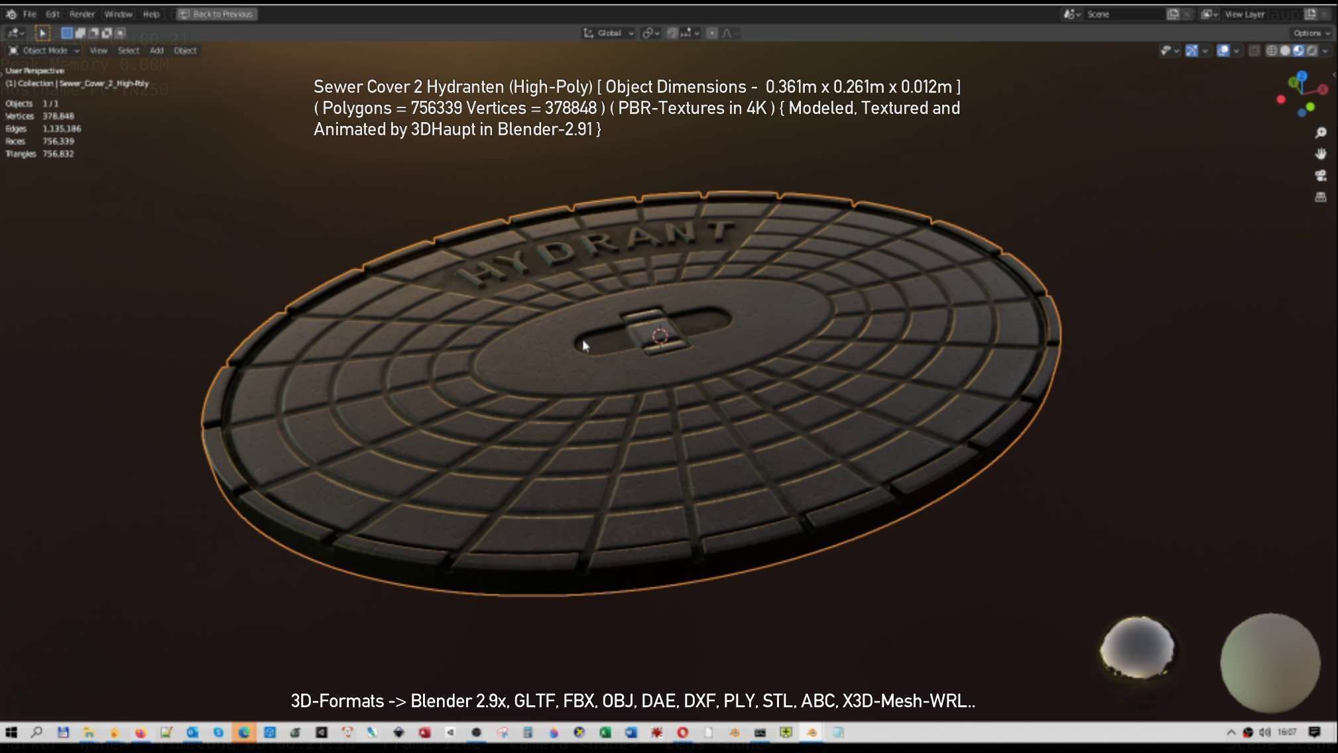Toggle the show overlays icon
The height and width of the screenshot is (753, 1338).
click(1223, 50)
